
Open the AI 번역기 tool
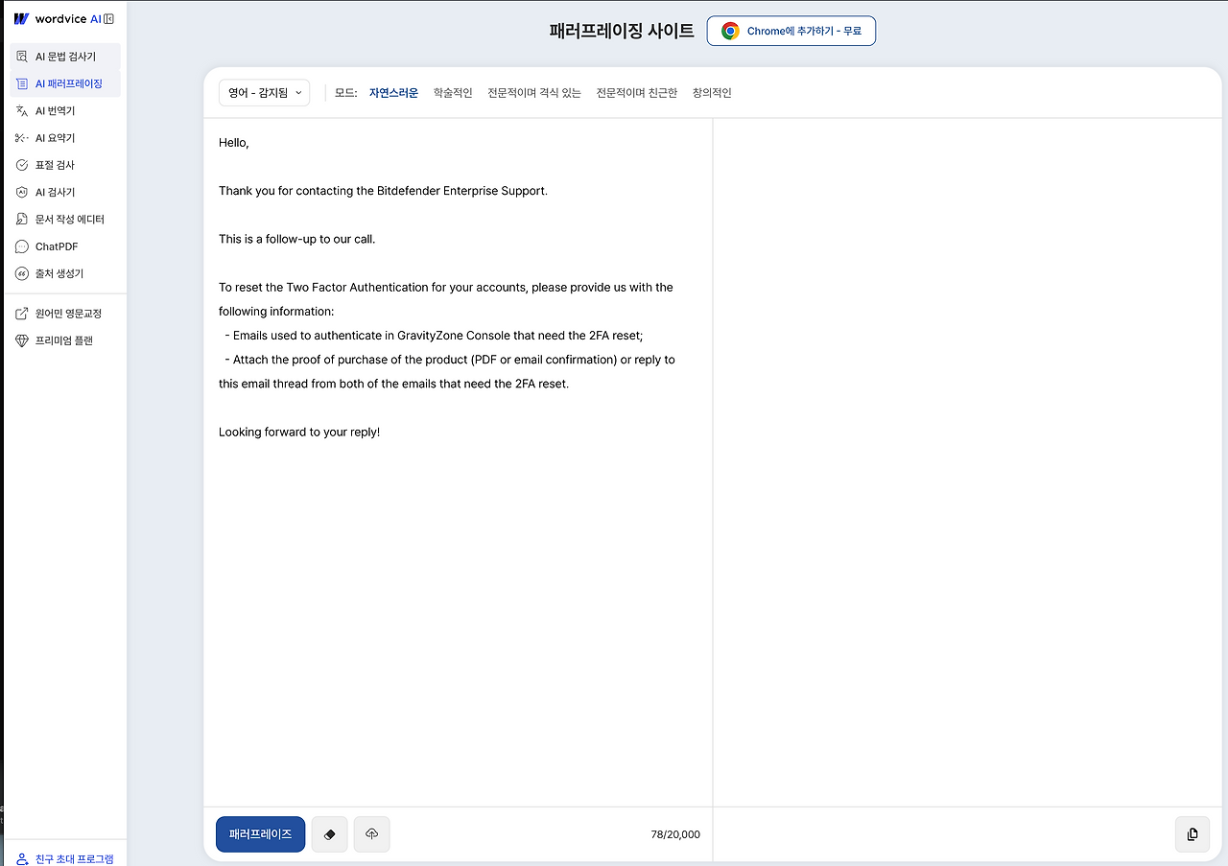(x=58, y=110)
